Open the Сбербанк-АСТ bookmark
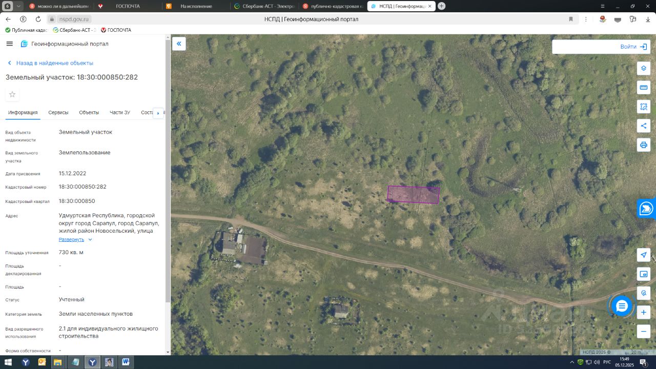This screenshot has width=656, height=369. [x=75, y=30]
